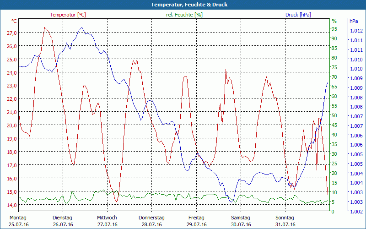Viewport: 366px width, 229px height.
Task: Click the 1.002 pressure axis tick
Action: (x=356, y=211)
